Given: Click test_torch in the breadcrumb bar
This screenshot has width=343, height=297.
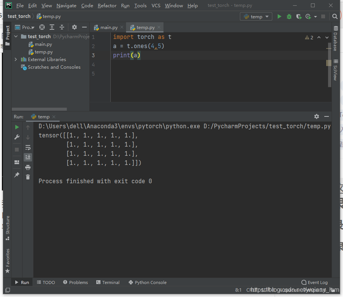Looking at the screenshot, I should click(x=19, y=16).
